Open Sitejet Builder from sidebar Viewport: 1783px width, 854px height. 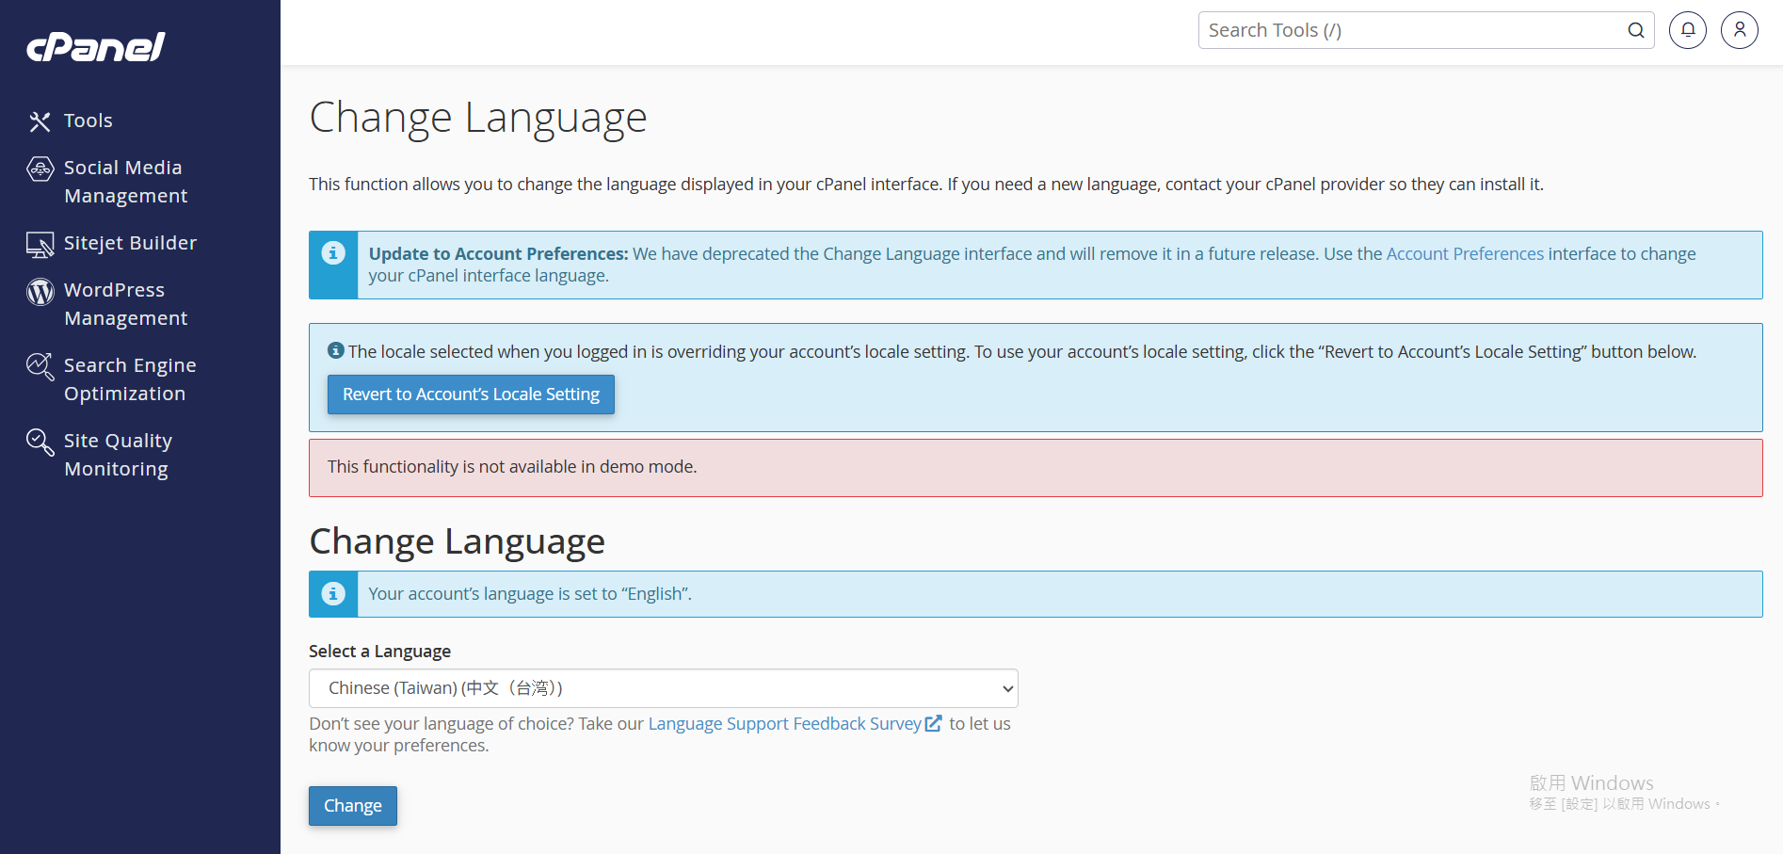tap(130, 243)
